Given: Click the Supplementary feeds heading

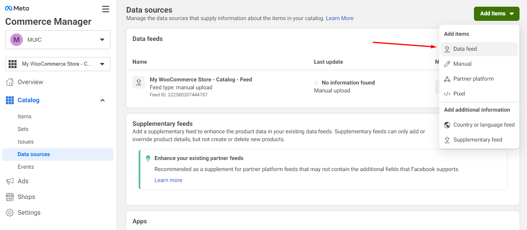Looking at the screenshot, I should coord(162,124).
